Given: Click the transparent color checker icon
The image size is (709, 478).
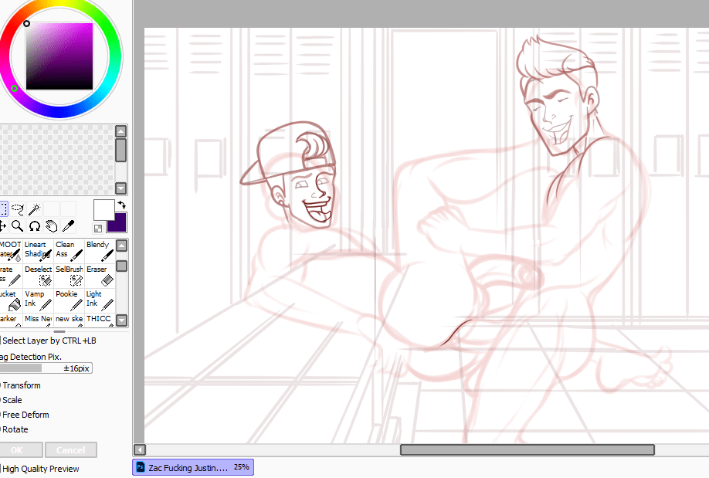Looking at the screenshot, I should (98, 229).
